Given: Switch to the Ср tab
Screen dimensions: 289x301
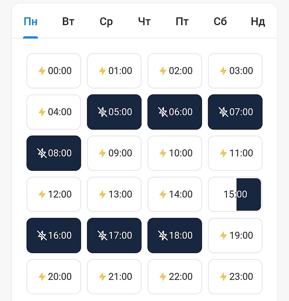Looking at the screenshot, I should (x=106, y=21).
